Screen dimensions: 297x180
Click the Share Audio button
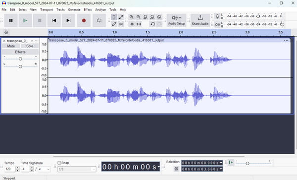point(200,20)
